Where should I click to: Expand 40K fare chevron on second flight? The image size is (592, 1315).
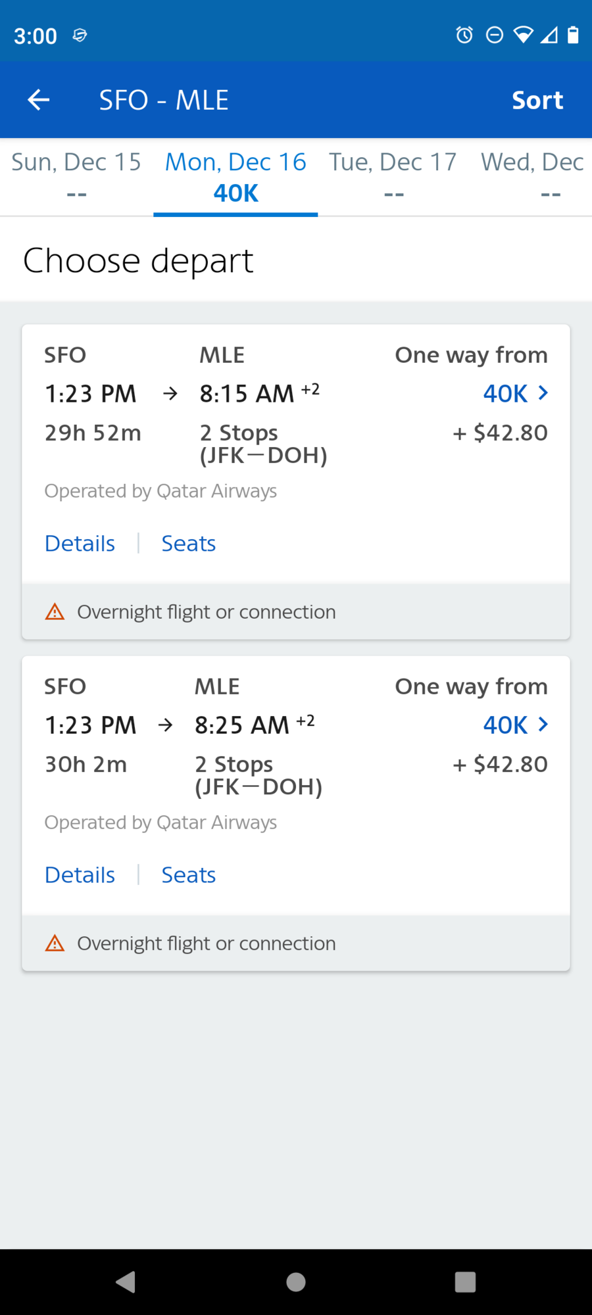pyautogui.click(x=543, y=725)
